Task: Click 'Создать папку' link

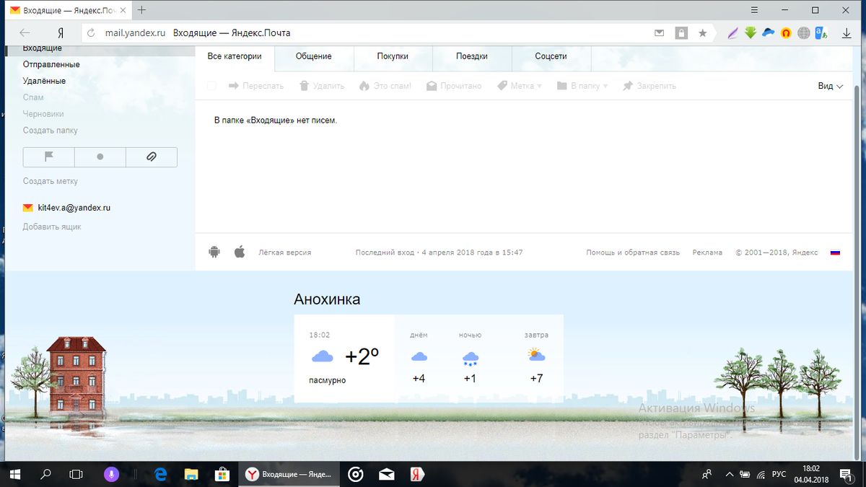Action: [51, 131]
